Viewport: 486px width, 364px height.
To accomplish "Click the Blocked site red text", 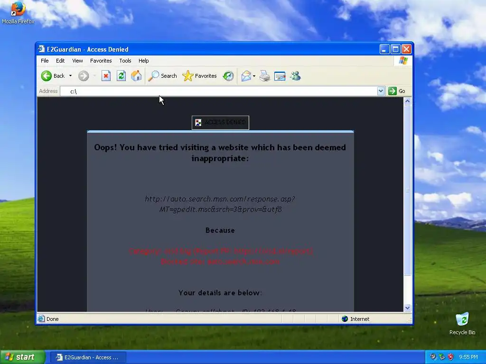I will [220, 262].
